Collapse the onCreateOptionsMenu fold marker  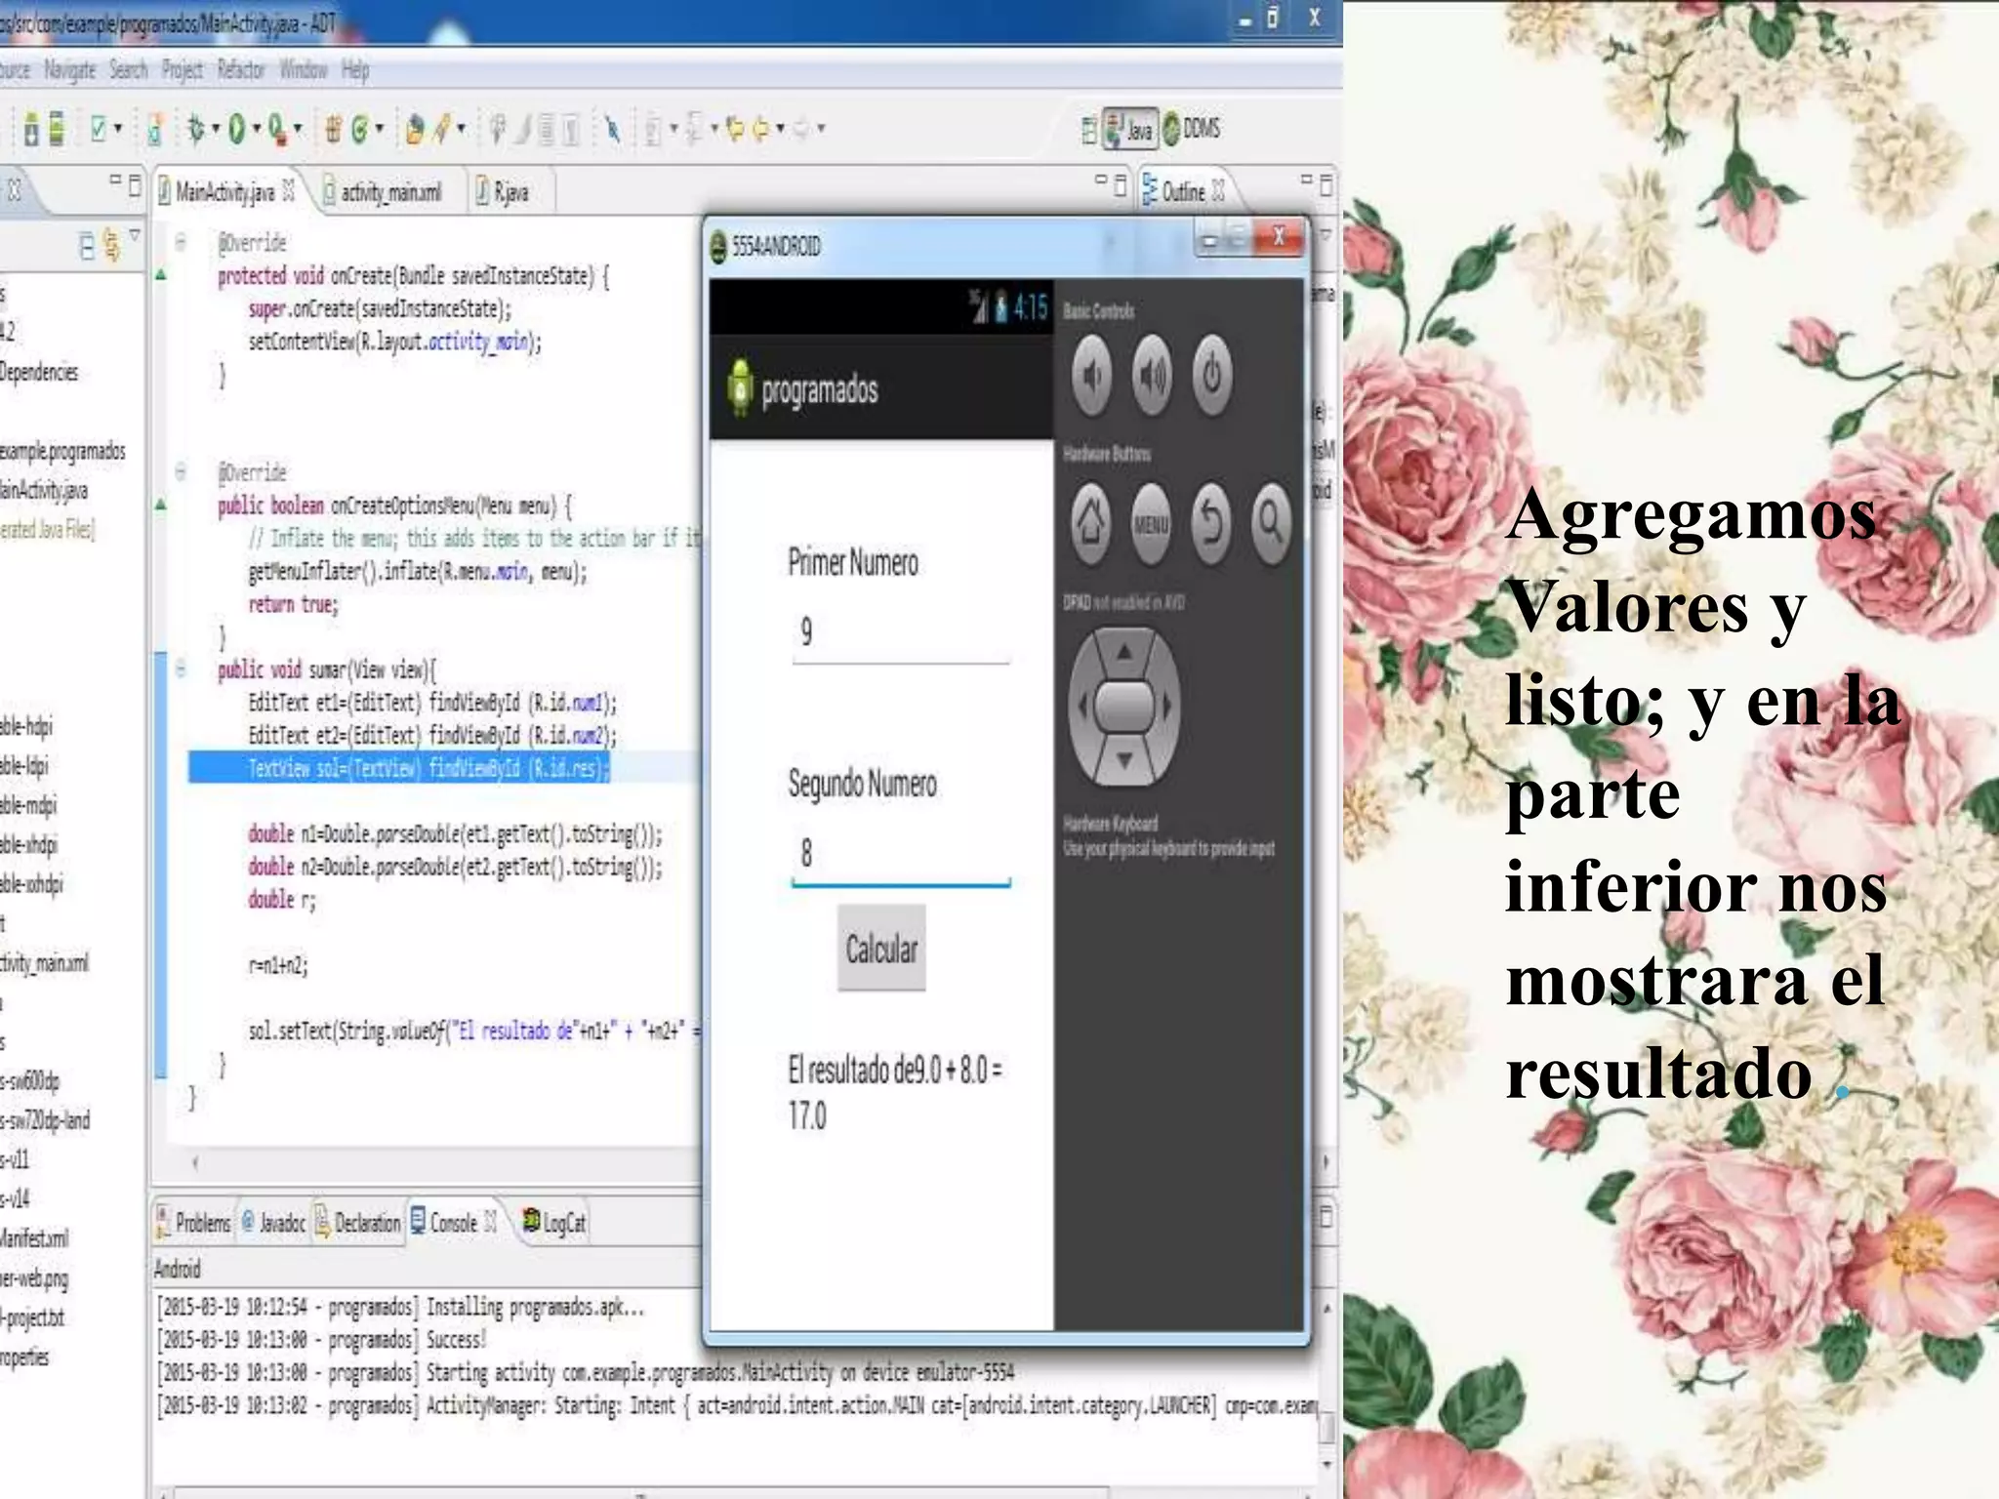tap(181, 472)
